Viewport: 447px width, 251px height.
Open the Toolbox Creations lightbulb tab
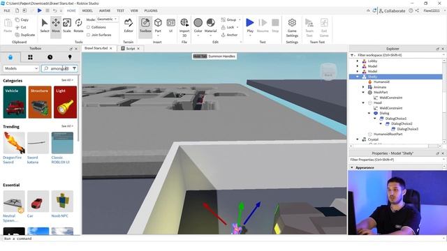pos(70,57)
